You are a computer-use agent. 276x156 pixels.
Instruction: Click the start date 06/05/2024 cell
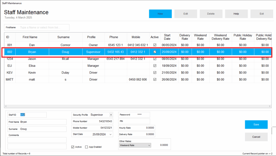click(169, 45)
